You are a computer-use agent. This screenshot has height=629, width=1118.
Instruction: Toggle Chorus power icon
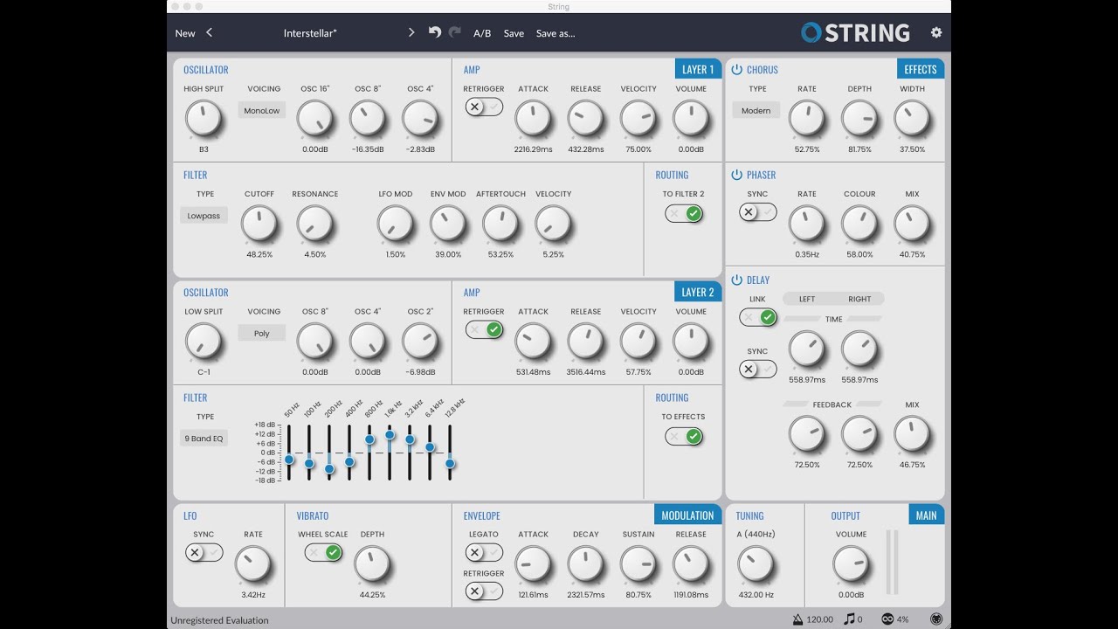(x=736, y=70)
